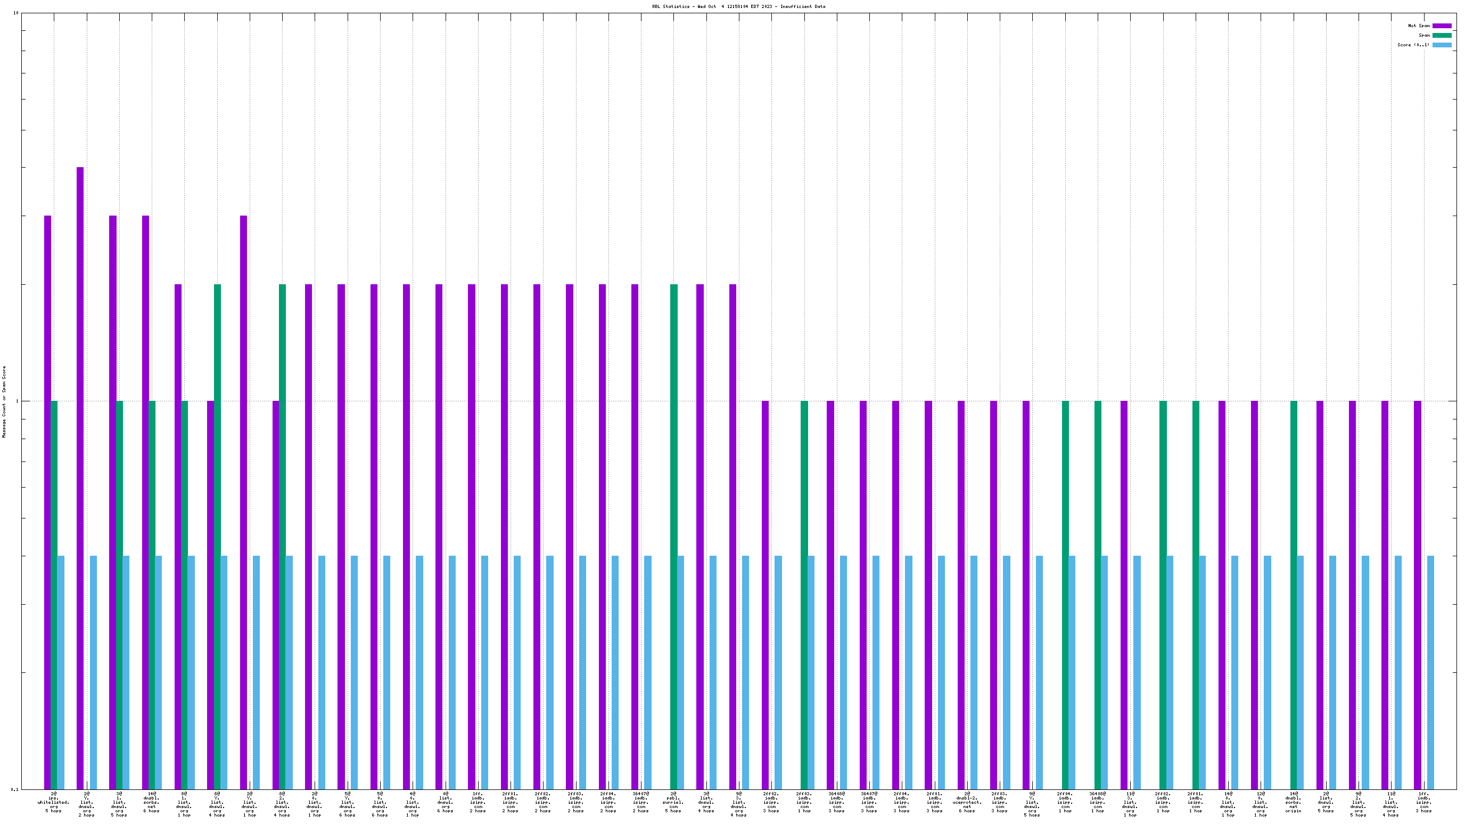The height and width of the screenshot is (824, 1465).
Task: Click the purple Not Spam legend swatch
Action: 1442,26
